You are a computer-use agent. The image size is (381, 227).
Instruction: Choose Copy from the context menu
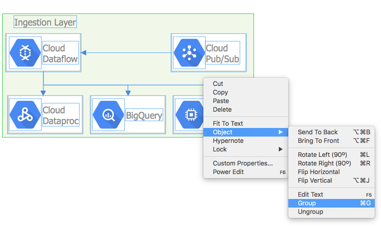(246, 92)
